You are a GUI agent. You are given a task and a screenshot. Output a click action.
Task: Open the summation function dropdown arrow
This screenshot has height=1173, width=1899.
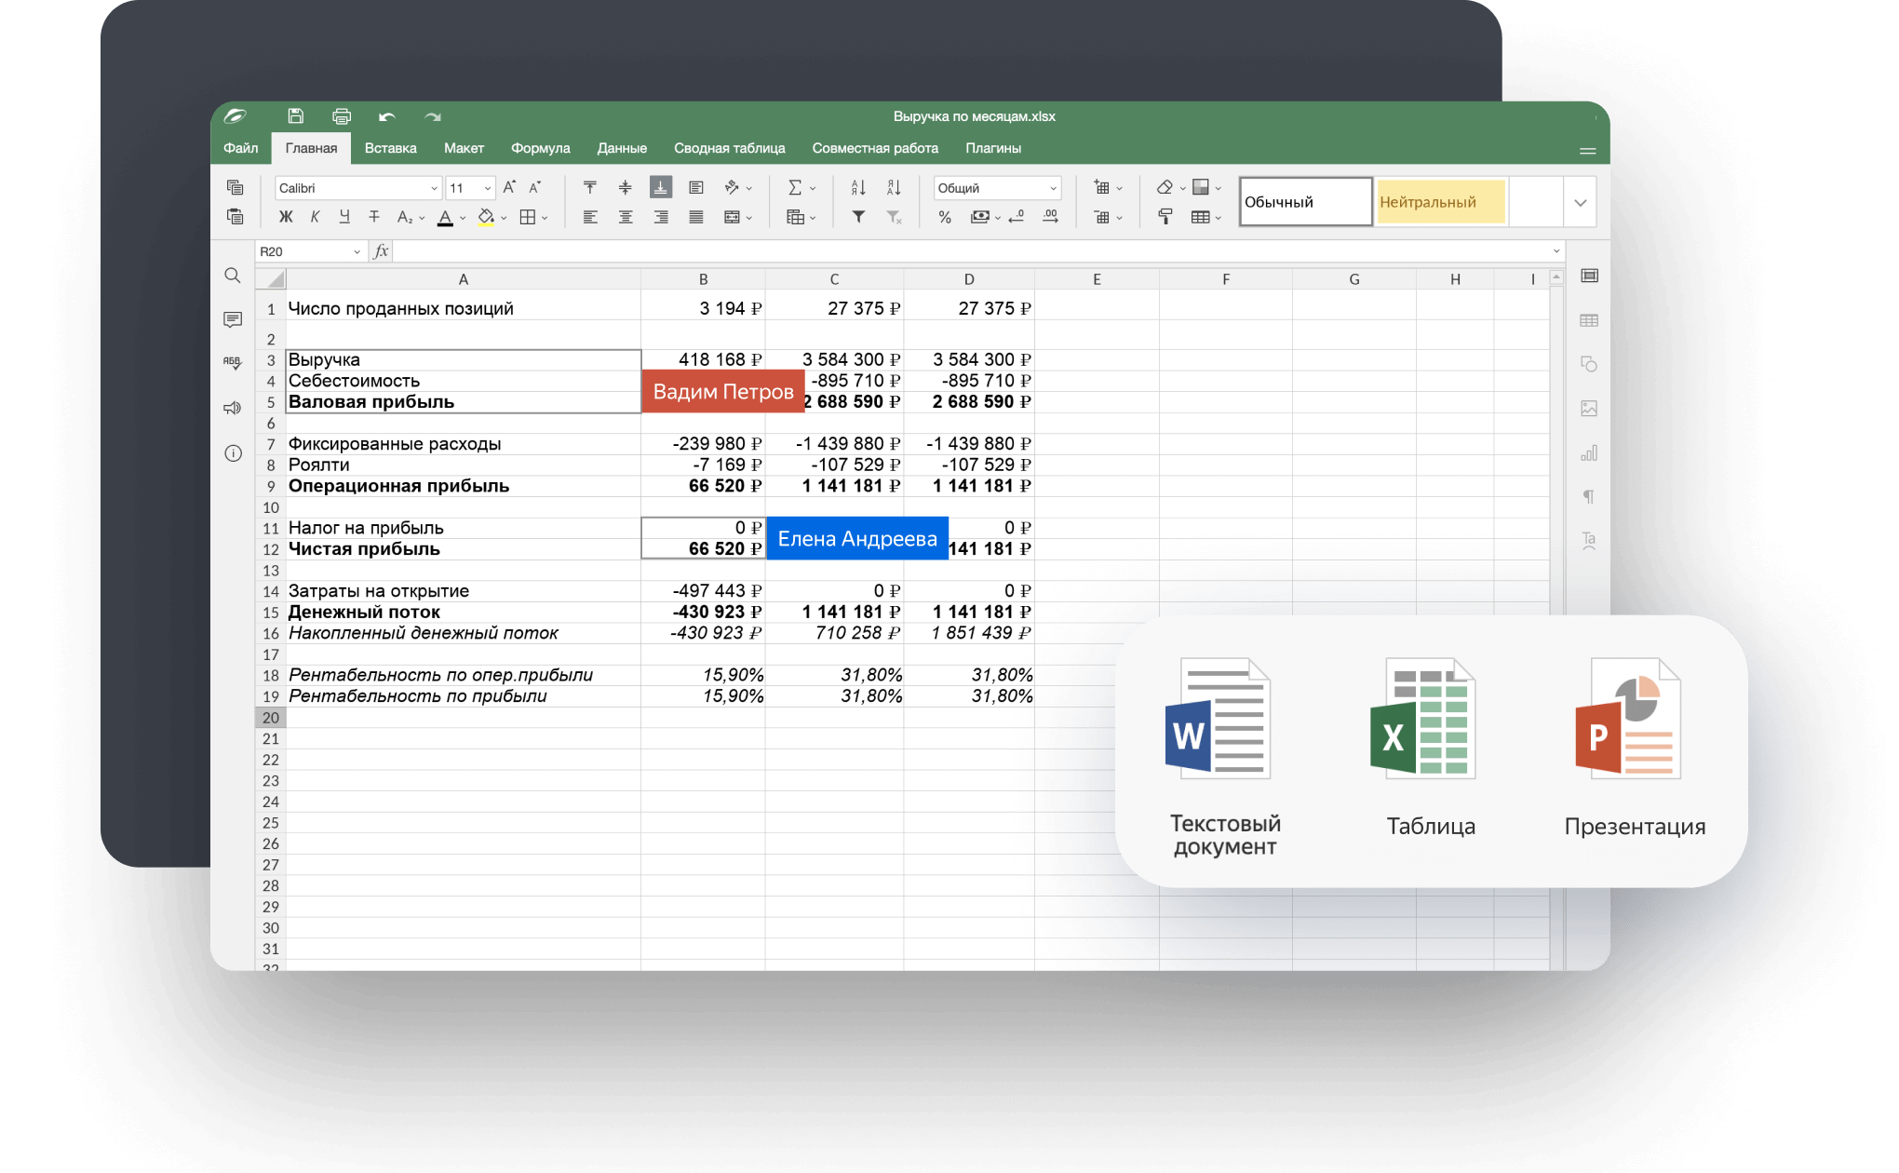point(813,188)
